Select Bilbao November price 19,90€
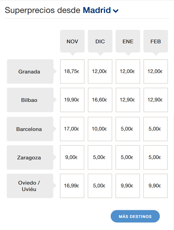 pyautogui.click(x=72, y=100)
